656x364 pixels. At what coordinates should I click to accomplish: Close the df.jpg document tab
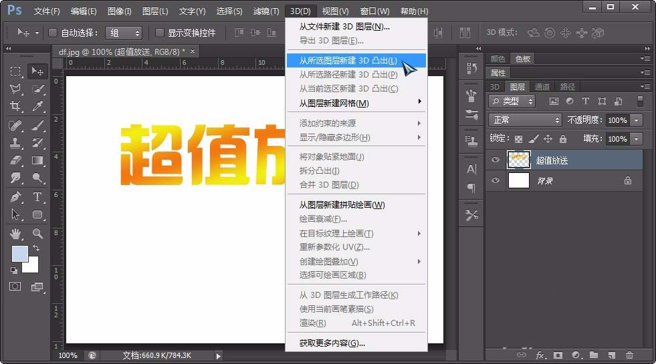pos(193,51)
